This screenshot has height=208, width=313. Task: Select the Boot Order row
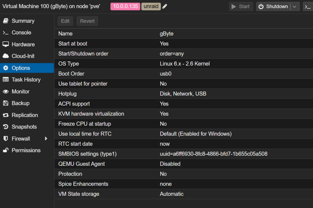point(184,74)
